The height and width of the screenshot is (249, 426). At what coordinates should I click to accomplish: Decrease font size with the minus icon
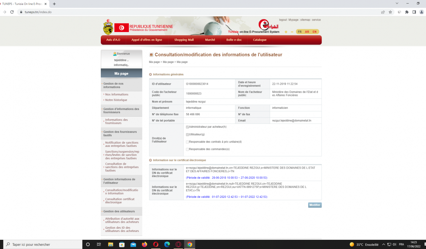tap(292, 32)
